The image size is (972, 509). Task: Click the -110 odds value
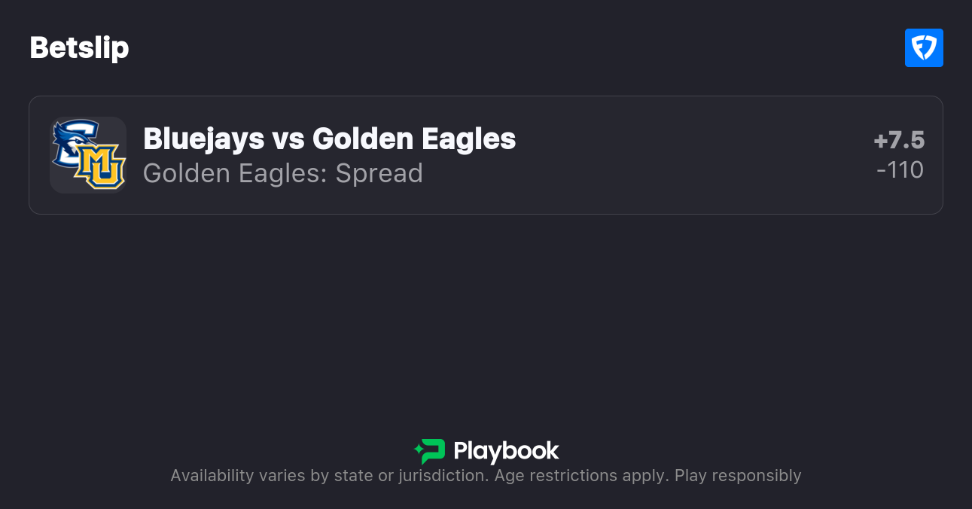coord(900,170)
